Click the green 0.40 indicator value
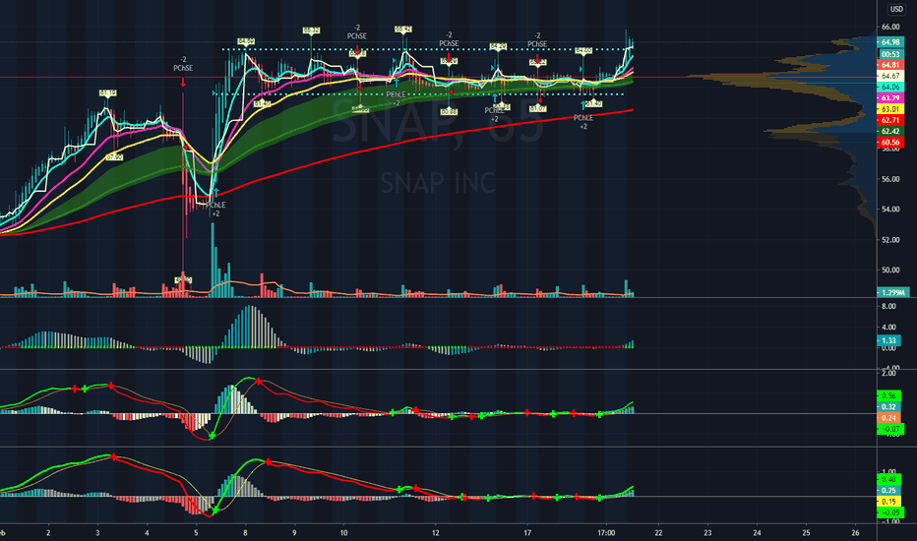 coord(888,480)
